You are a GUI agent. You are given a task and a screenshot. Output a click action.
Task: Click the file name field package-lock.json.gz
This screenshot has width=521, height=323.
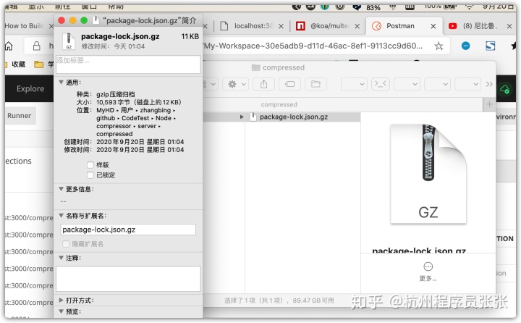pyautogui.click(x=128, y=230)
